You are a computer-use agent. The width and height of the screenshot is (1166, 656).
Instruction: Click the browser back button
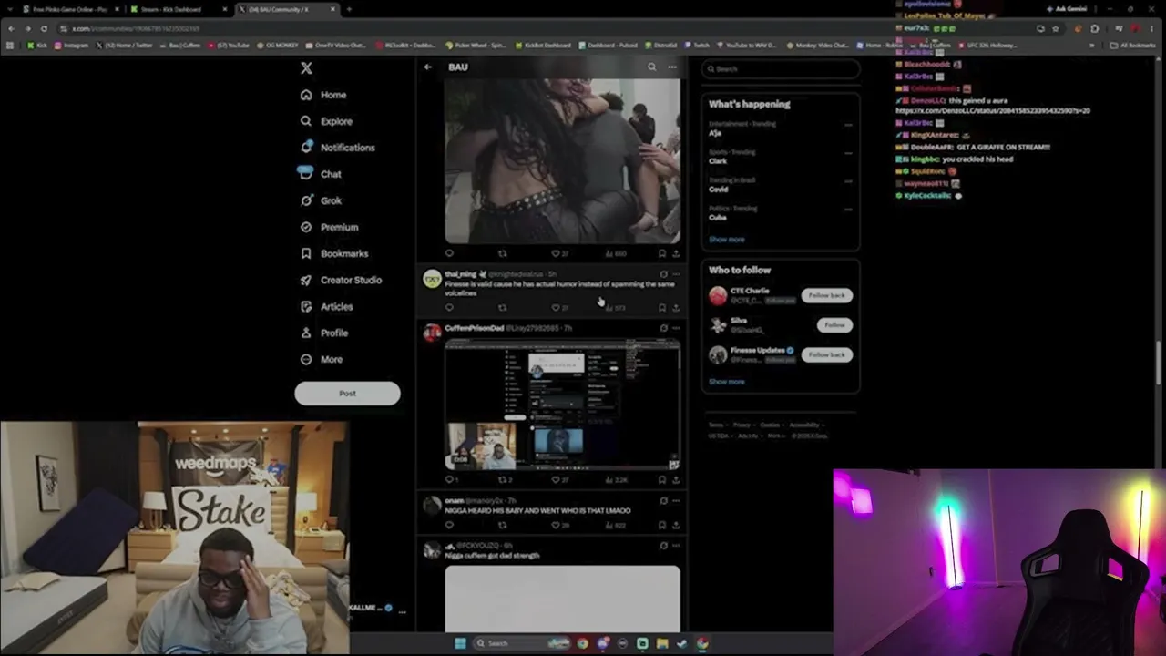11,28
